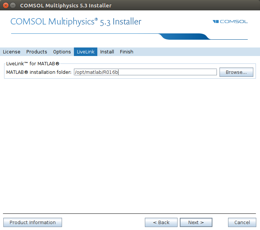Select the highlighted LiveLink tab

85,52
